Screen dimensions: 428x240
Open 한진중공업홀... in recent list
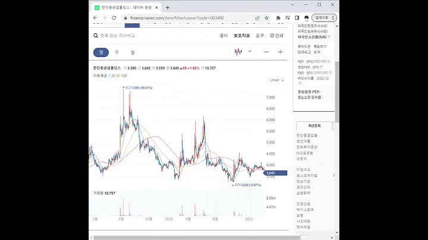tap(308, 135)
